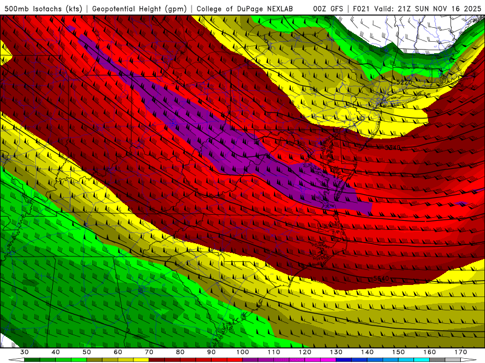Viewport: 485px width, 363px height.
Task: Click the 5220 height contour label
Action: 404,82
